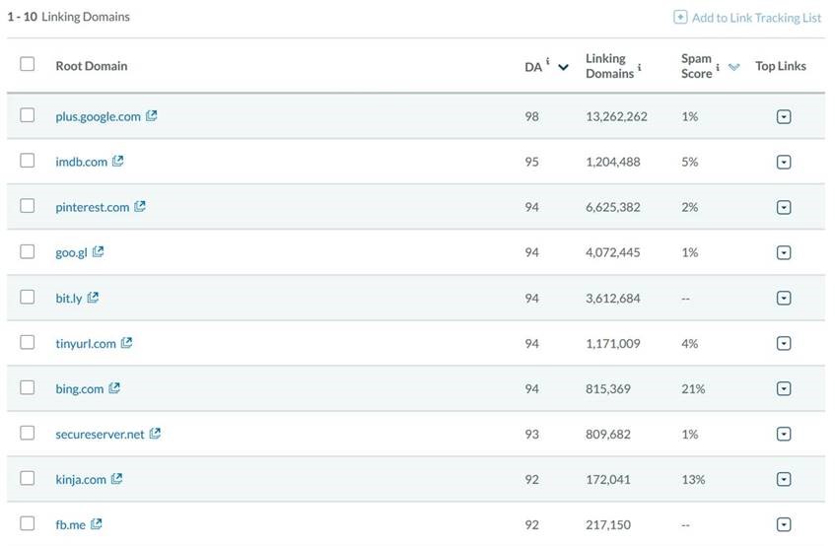Screen dimensions: 835x546
Task: Check the bing.com row checkbox
Action: click(x=28, y=387)
